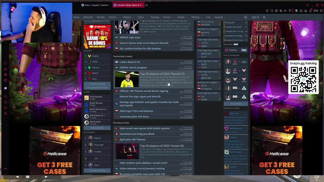Click the player icon in address bar

click(285, 11)
